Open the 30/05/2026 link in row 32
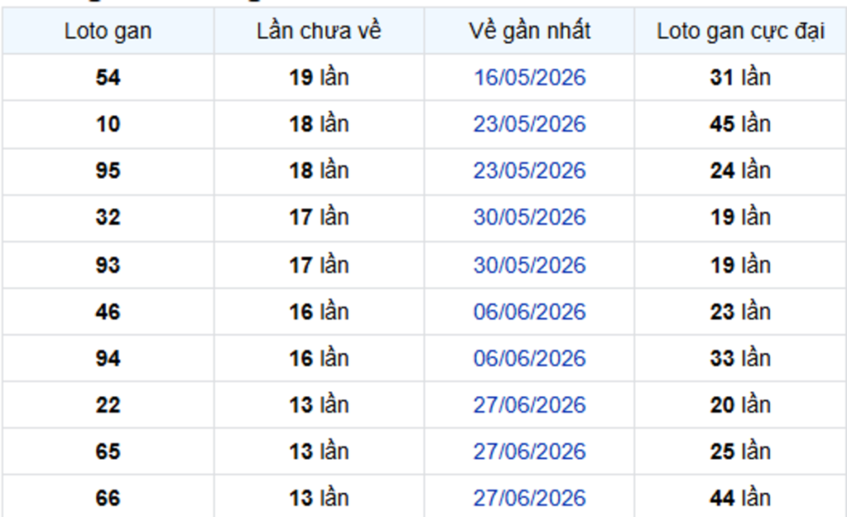This screenshot has height=517, width=847. pyautogui.click(x=529, y=218)
